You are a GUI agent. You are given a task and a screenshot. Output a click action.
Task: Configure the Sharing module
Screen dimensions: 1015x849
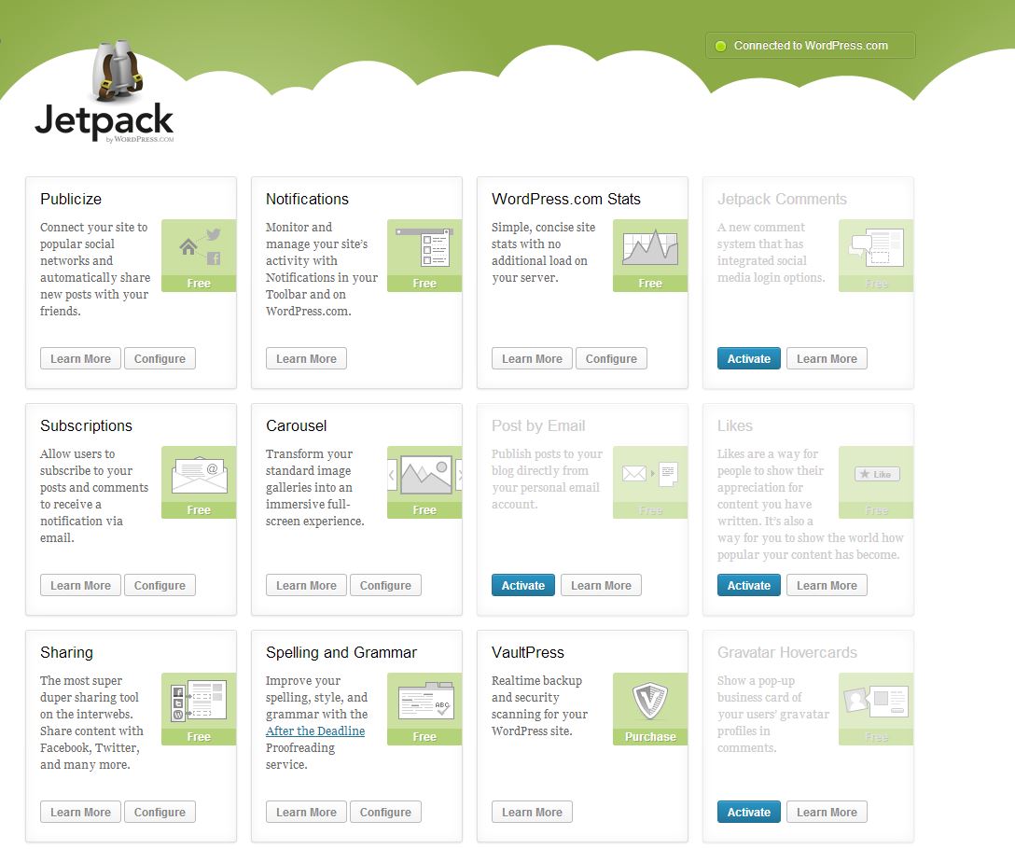point(160,812)
